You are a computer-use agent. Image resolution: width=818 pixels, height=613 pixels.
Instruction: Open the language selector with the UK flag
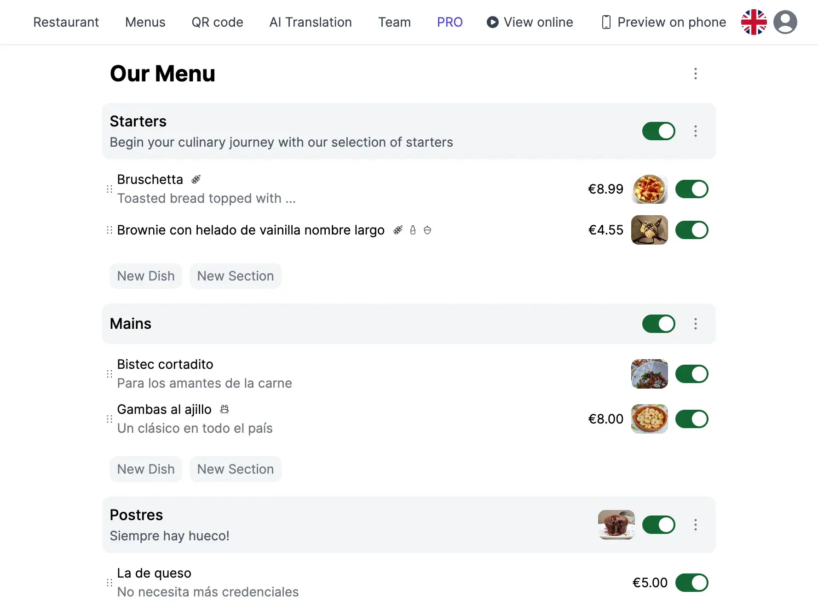[754, 22]
